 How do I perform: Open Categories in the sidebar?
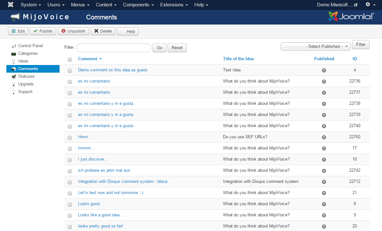pyautogui.click(x=28, y=54)
